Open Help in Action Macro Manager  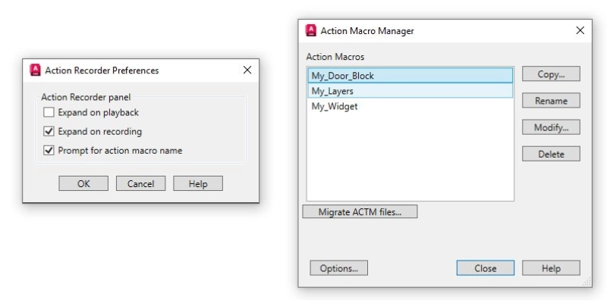[552, 268]
